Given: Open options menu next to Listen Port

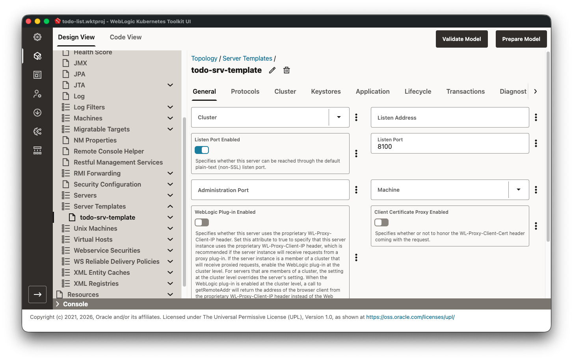Looking at the screenshot, I should [536, 143].
